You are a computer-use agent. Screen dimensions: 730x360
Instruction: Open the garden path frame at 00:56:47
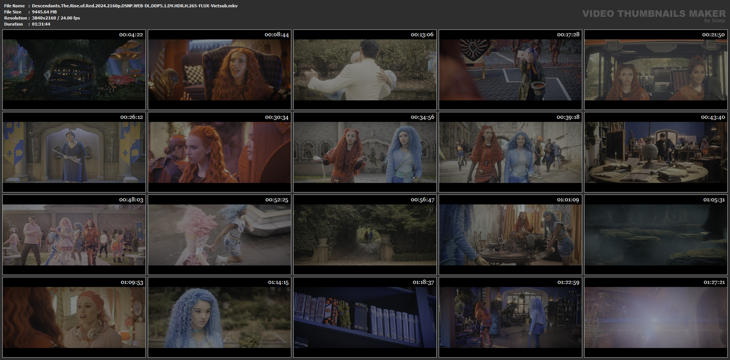(365, 235)
